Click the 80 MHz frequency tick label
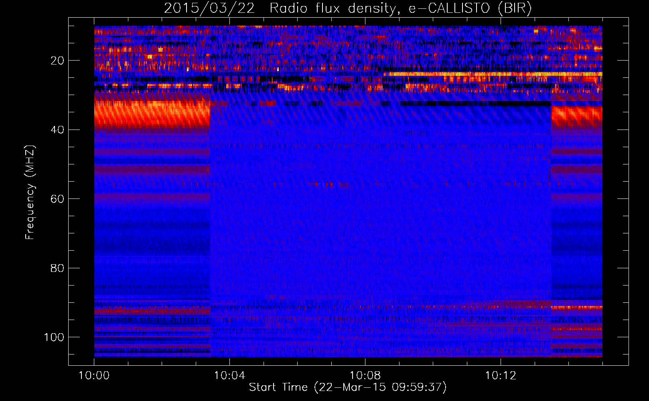 (x=57, y=268)
